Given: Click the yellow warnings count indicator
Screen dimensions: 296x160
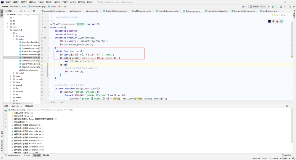Looking at the screenshot, I should [x=274, y=15].
